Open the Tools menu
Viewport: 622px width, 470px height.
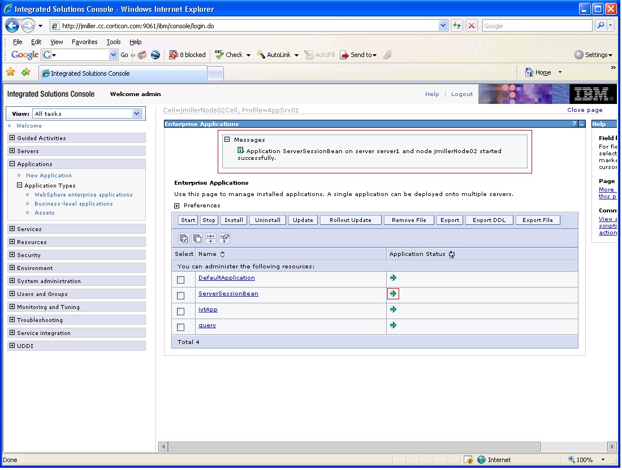[x=114, y=42]
